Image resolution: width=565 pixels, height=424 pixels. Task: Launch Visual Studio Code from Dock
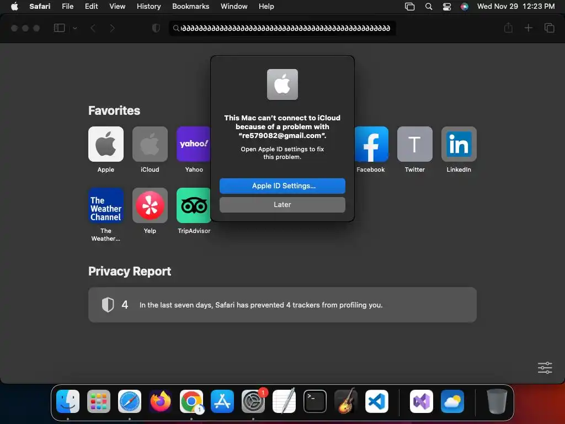click(376, 401)
